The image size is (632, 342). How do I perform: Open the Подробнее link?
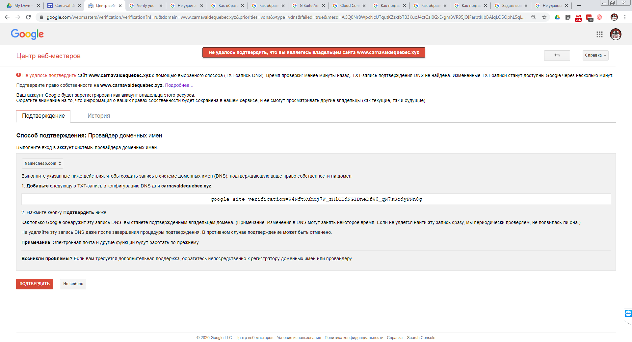click(179, 85)
